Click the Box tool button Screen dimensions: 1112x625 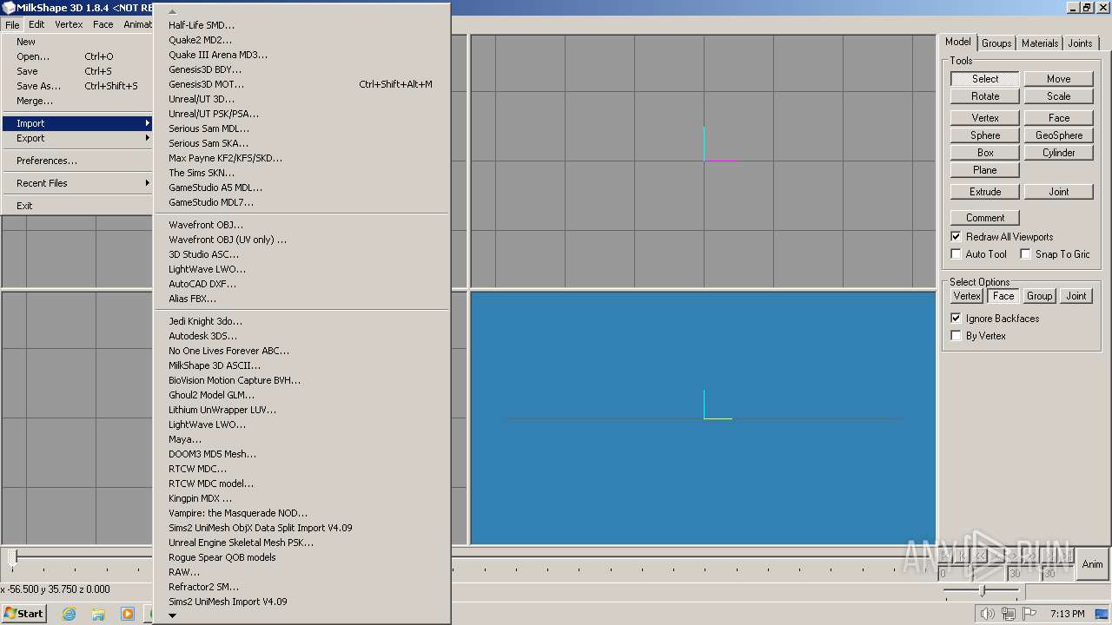point(985,153)
